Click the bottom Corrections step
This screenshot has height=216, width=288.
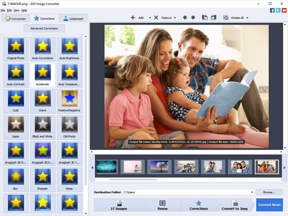[x=199, y=205]
